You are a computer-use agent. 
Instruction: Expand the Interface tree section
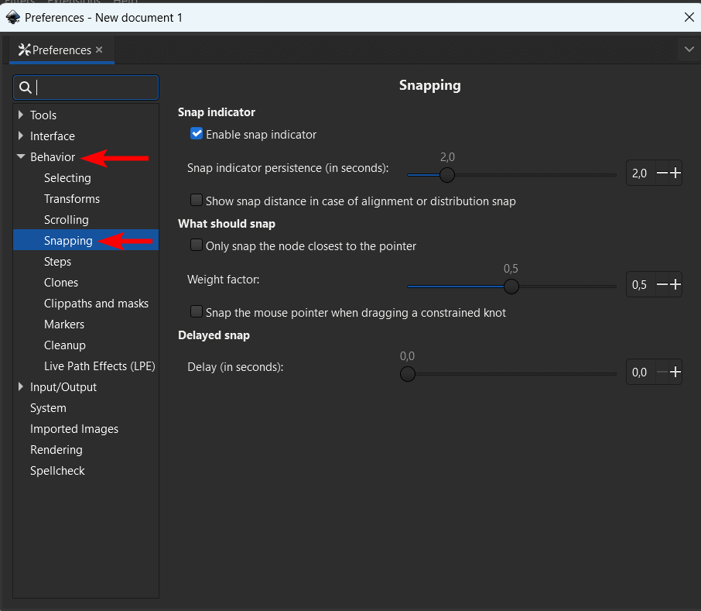21,136
